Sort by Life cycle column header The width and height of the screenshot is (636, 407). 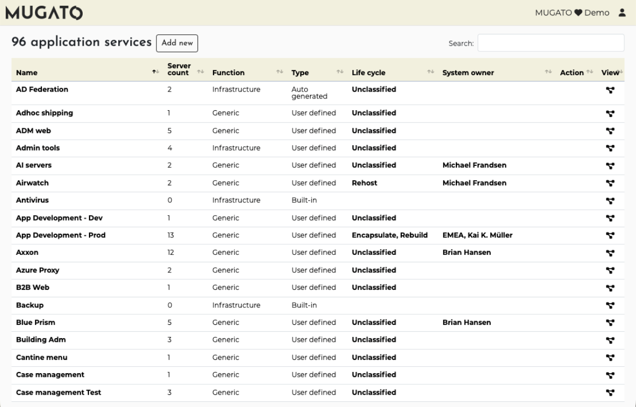tap(368, 73)
